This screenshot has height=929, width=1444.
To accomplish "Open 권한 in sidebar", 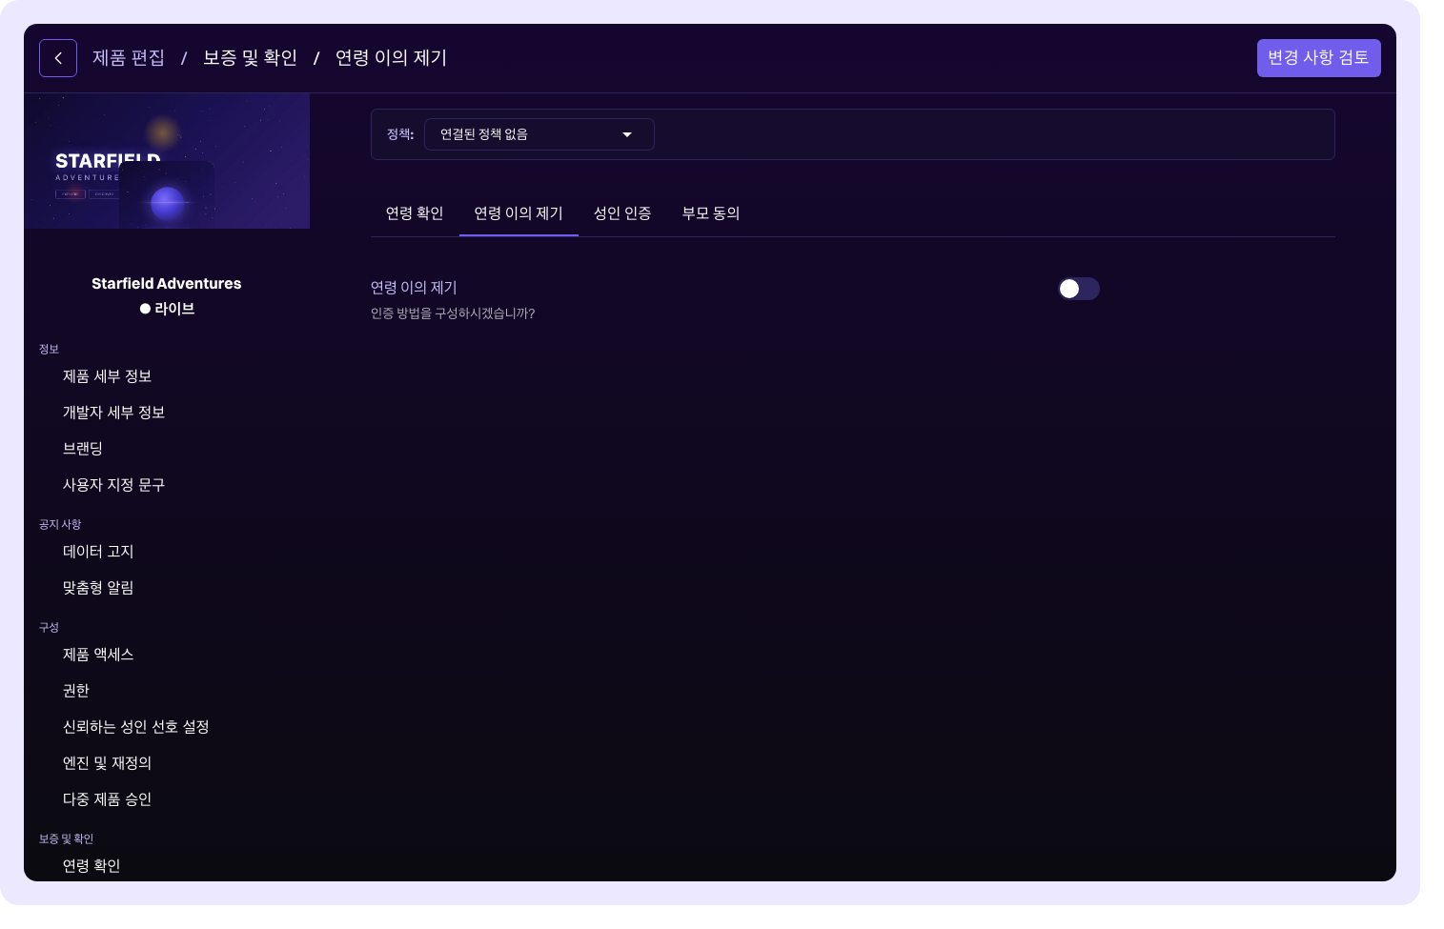I will 76,691.
